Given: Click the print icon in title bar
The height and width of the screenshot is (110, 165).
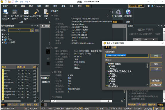Looking at the screenshot, I should pyautogui.click(x=16, y=2).
